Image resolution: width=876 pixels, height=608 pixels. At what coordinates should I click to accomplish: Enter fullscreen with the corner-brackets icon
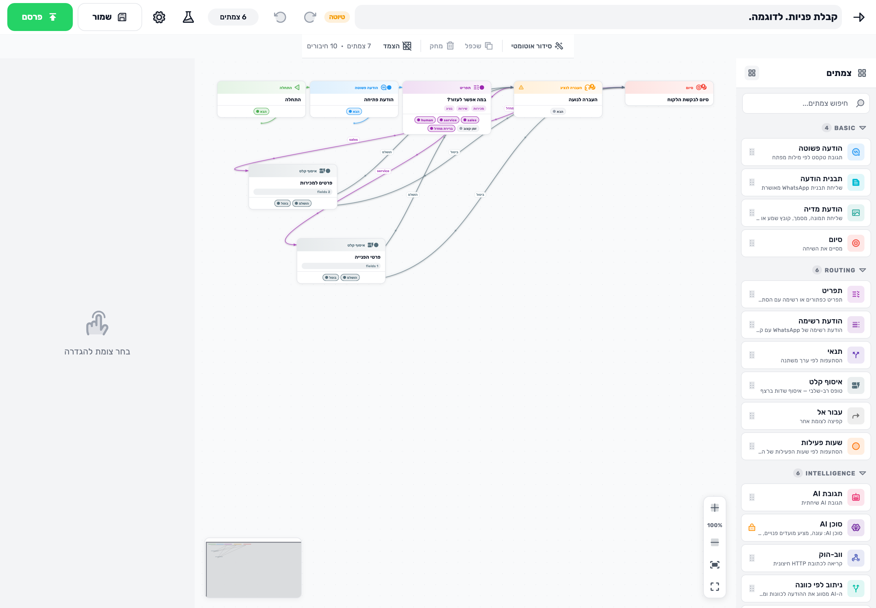tap(715, 586)
